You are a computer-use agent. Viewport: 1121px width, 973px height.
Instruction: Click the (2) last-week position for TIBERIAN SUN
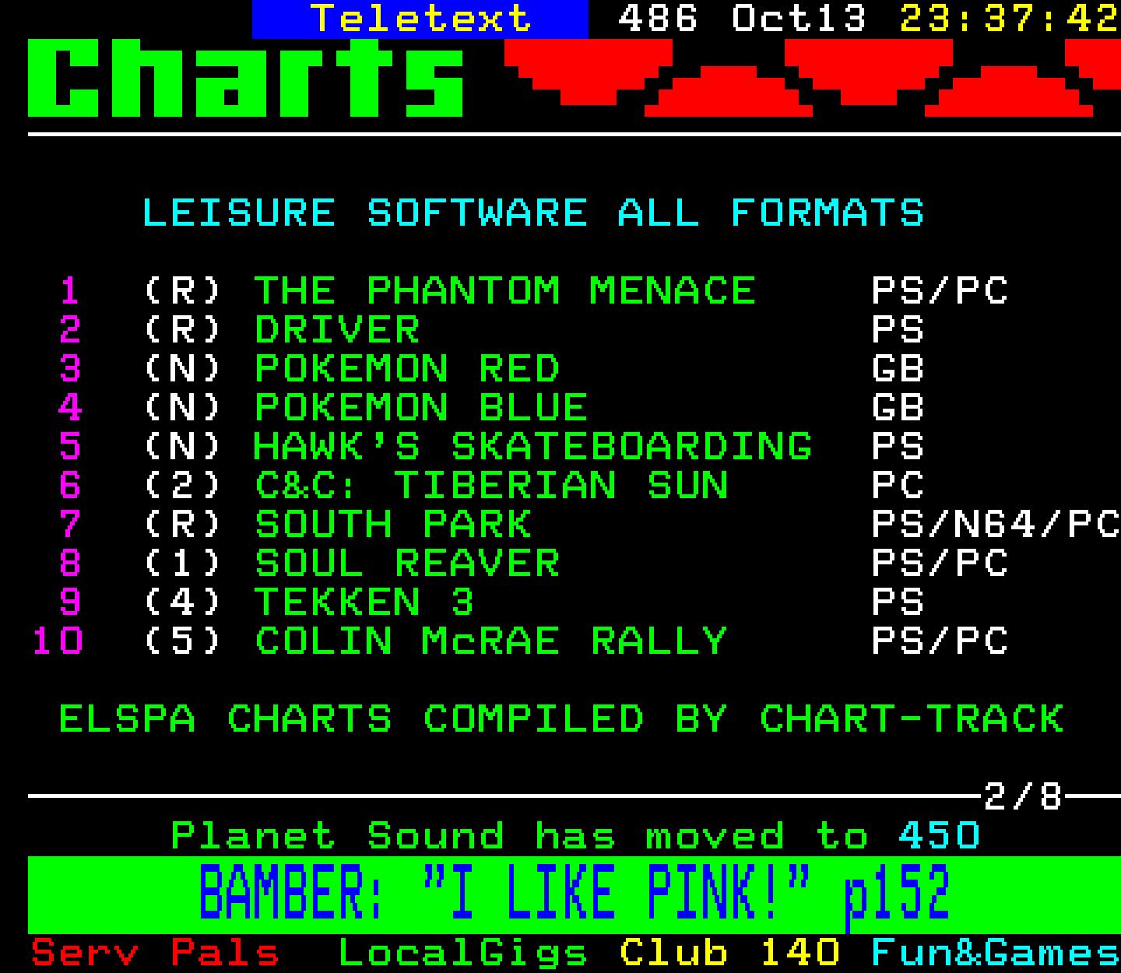click(x=182, y=486)
